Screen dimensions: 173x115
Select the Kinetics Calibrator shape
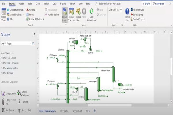(x=23, y=93)
